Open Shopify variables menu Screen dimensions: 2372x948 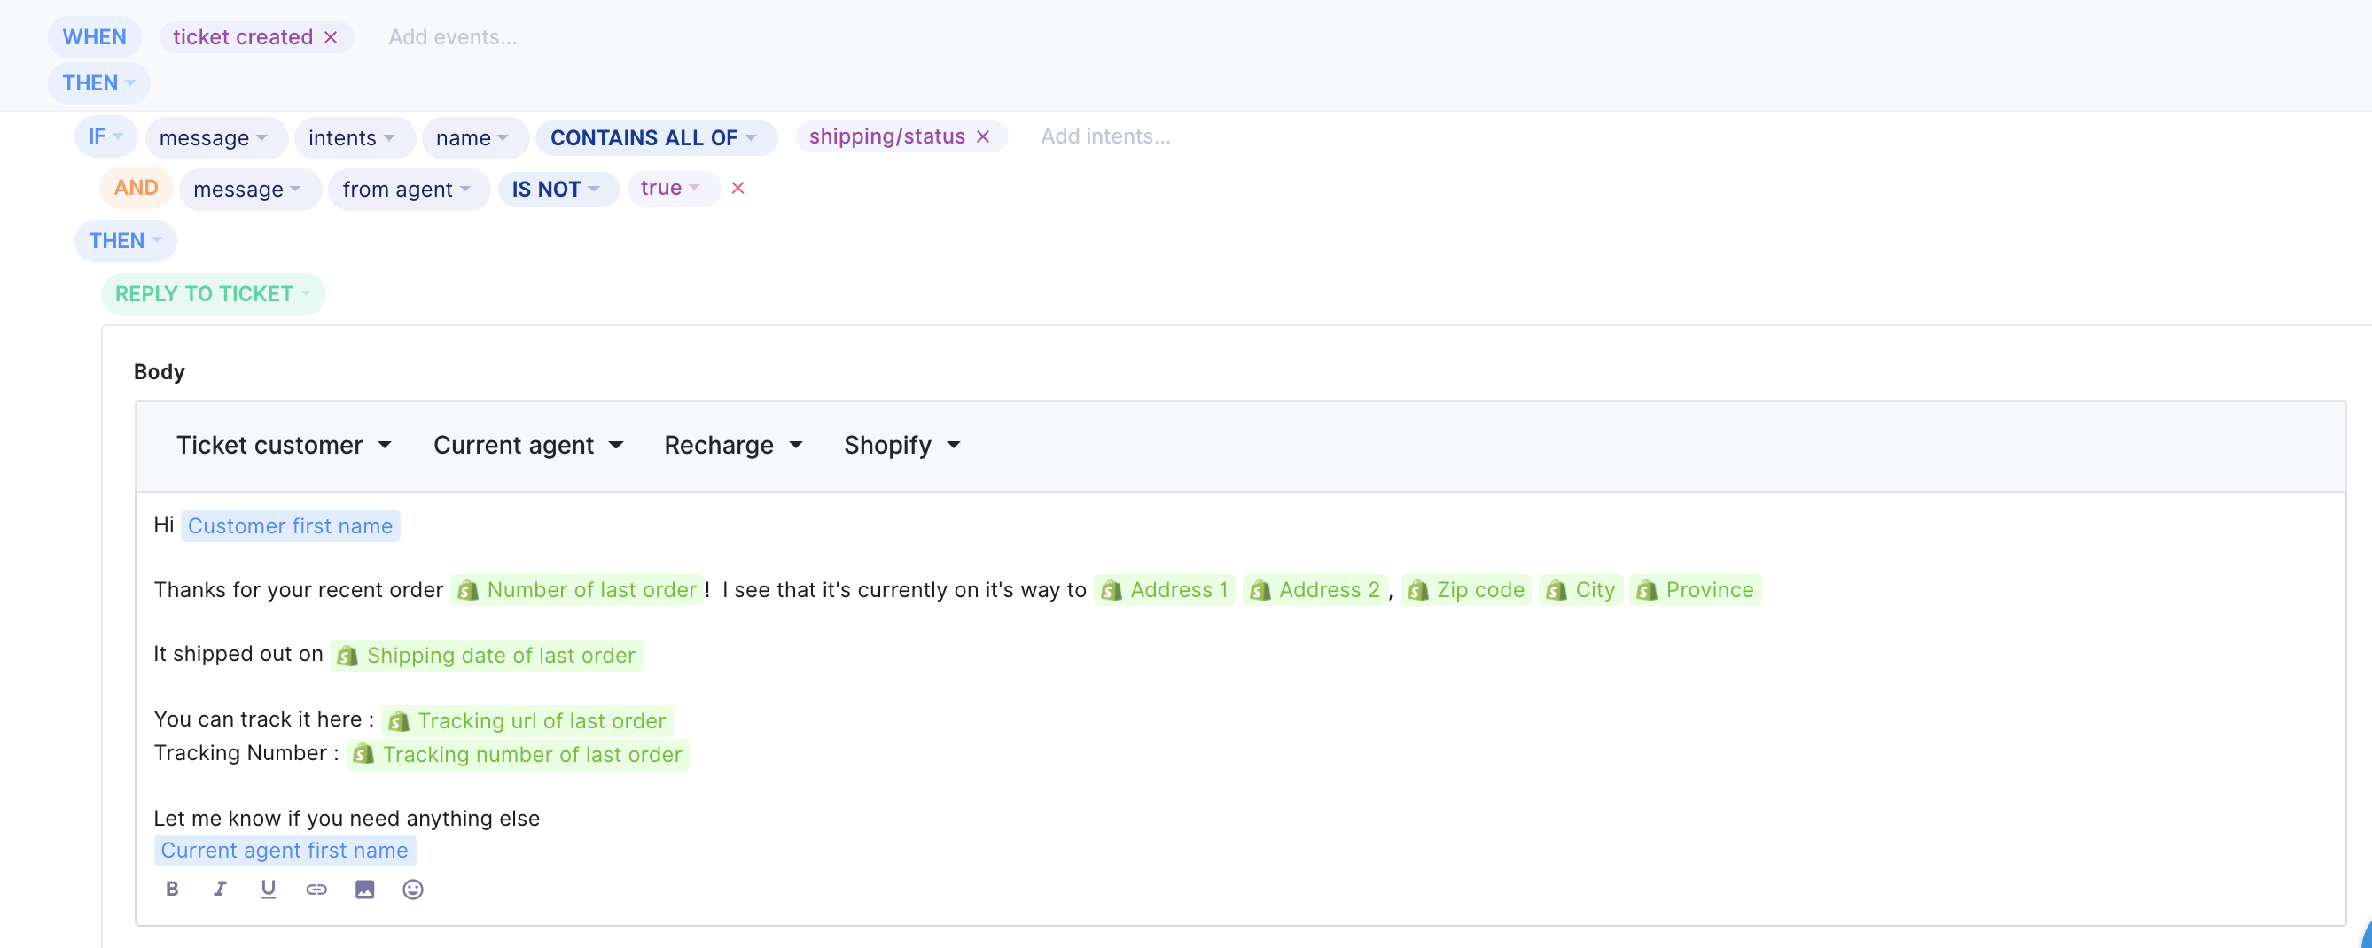click(x=902, y=445)
